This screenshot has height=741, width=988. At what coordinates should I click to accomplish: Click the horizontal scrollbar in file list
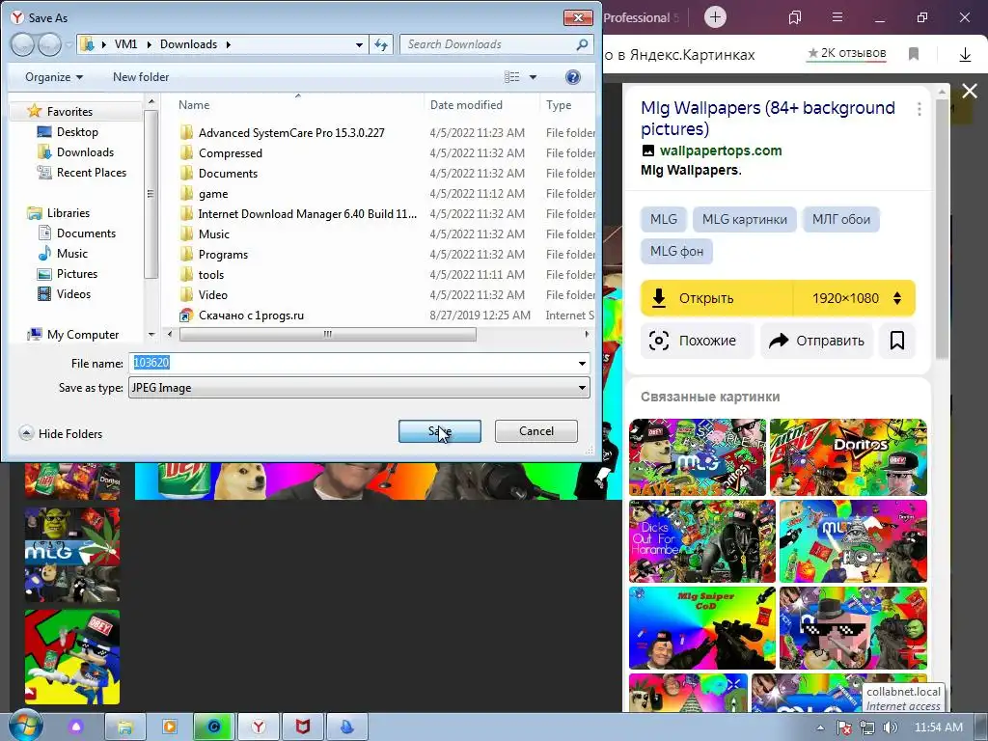(x=328, y=334)
